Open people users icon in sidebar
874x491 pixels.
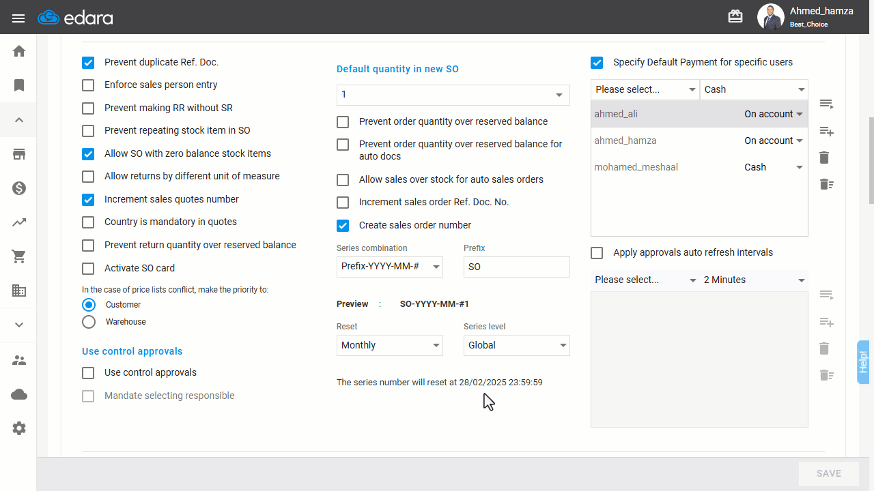coord(19,360)
